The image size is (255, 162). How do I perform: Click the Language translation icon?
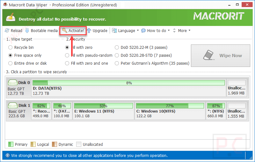coord(114,30)
